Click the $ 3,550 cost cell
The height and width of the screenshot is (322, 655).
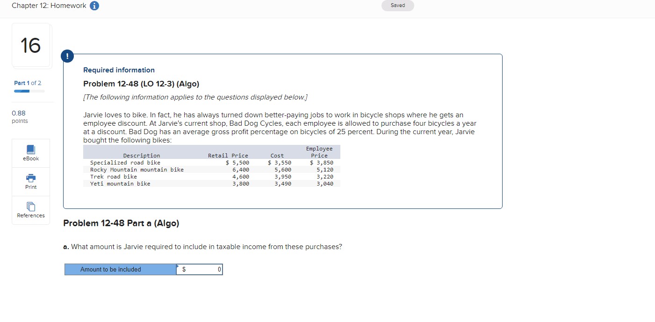click(x=280, y=163)
